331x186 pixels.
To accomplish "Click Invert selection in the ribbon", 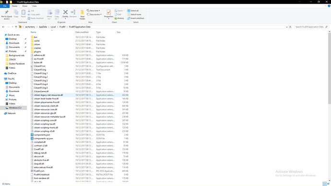I will tap(136, 18).
